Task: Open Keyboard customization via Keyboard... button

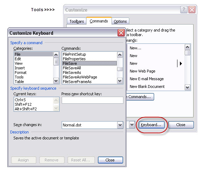Action: (152, 125)
